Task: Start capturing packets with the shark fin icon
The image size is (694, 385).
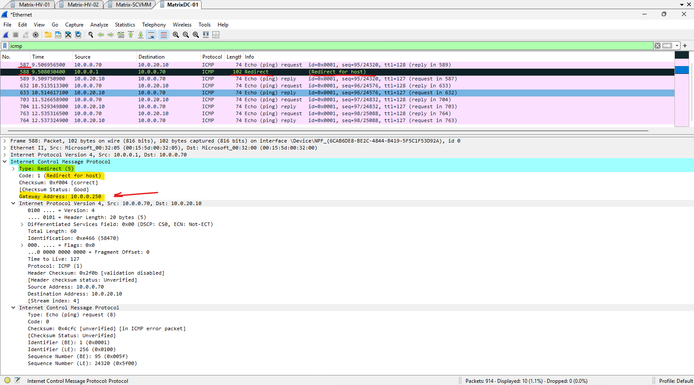Action: (6, 35)
